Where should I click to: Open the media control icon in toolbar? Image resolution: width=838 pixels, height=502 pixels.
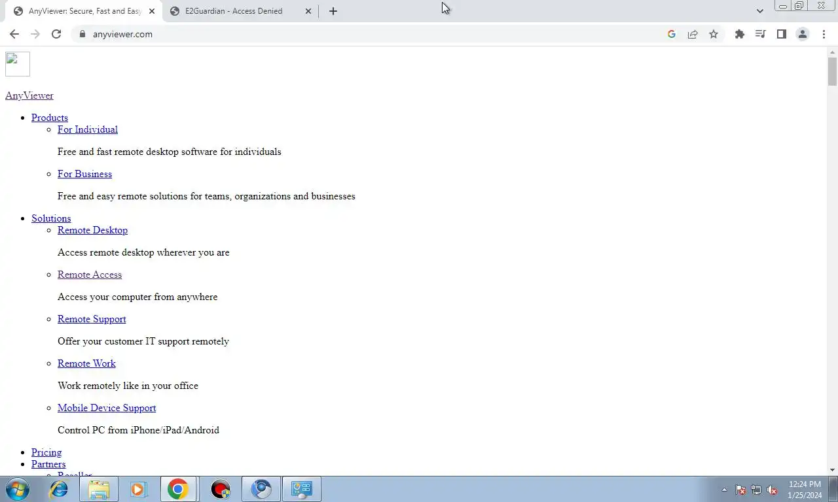[x=760, y=34]
